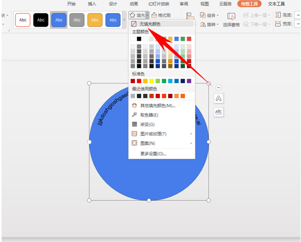301x242 pixels.
Task: Choose 无填充颜色 no fill option
Action: [162, 24]
